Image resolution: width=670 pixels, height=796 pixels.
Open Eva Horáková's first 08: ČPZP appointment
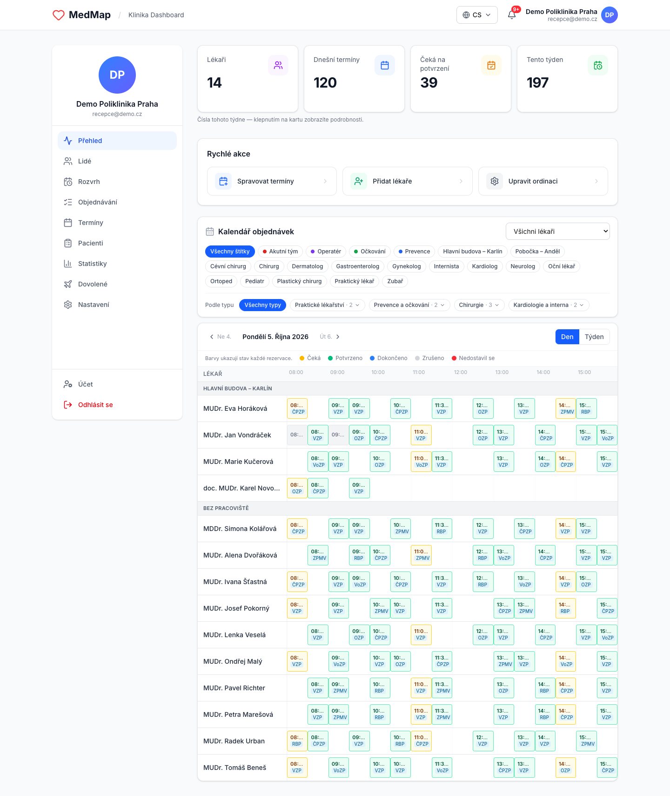[297, 408]
